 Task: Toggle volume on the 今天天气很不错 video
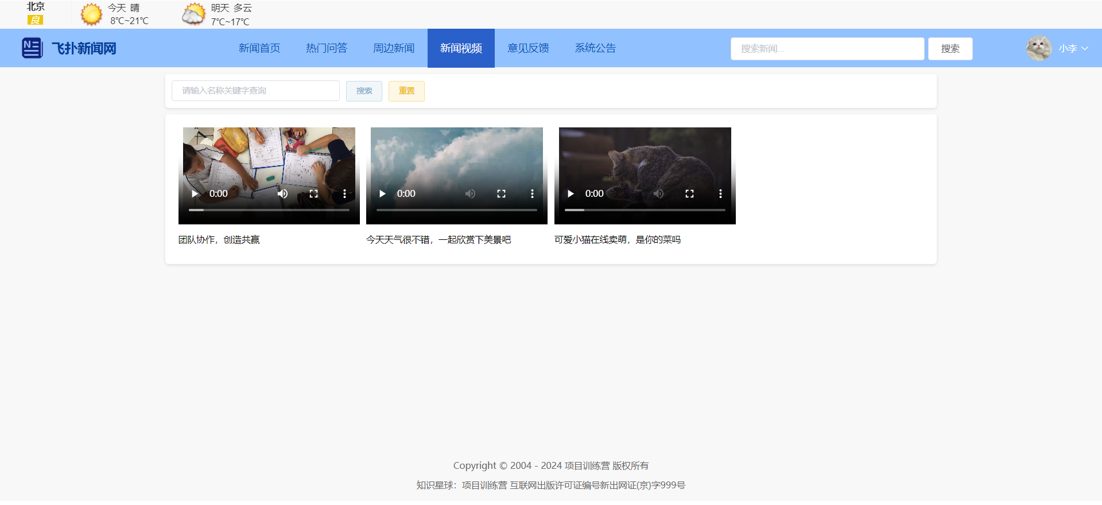click(x=471, y=194)
